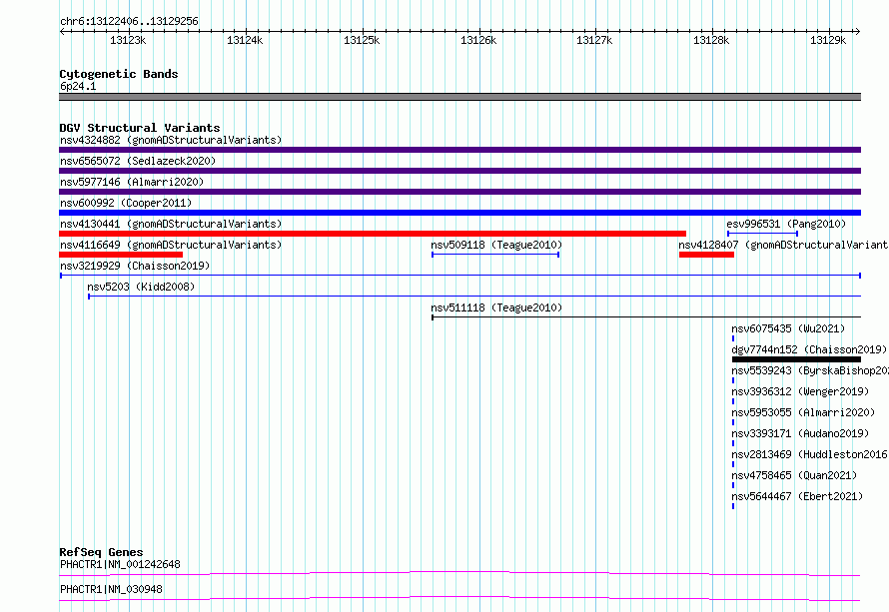The height and width of the screenshot is (612, 889).
Task: Click the red bar under nsv4130441
Action: point(373,234)
